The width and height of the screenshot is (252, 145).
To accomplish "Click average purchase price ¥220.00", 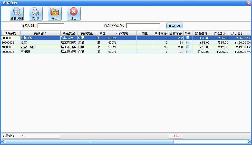I will tap(219, 52).
